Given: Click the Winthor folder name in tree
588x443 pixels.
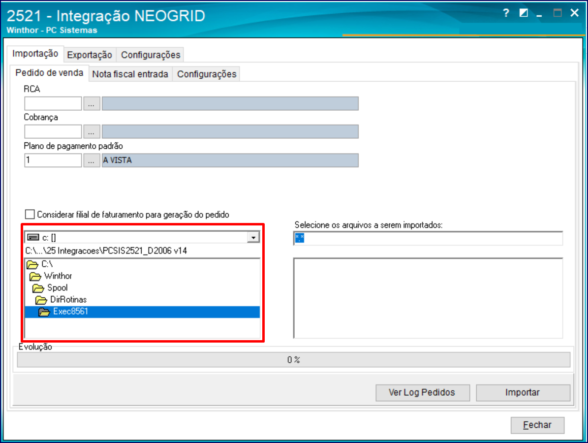Looking at the screenshot, I should 58,276.
